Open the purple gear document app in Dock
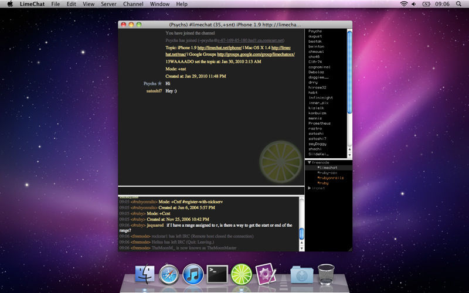 pos(266,274)
